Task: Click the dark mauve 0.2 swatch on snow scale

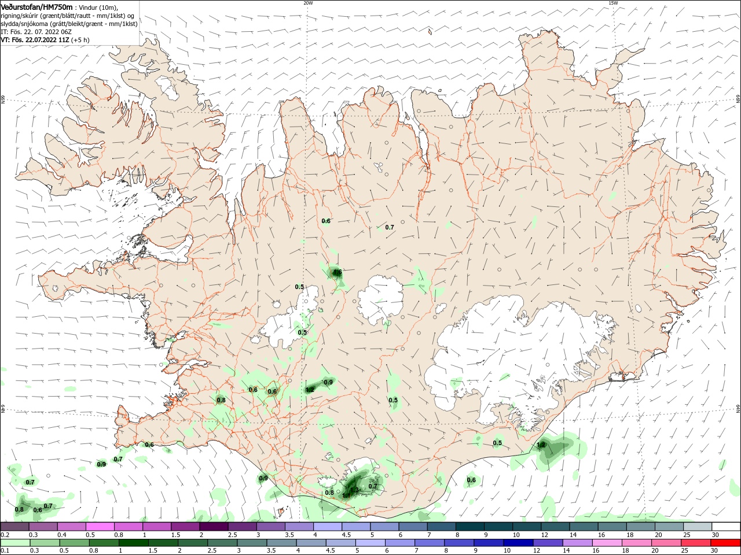Action: (x=14, y=527)
